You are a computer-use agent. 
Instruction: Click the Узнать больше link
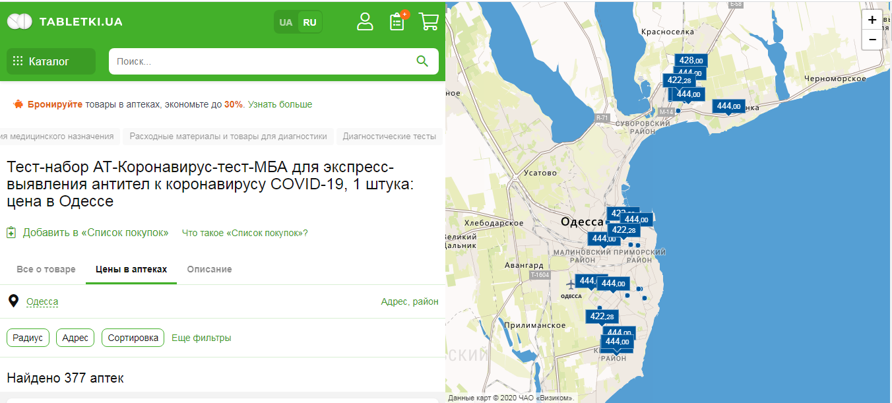278,104
